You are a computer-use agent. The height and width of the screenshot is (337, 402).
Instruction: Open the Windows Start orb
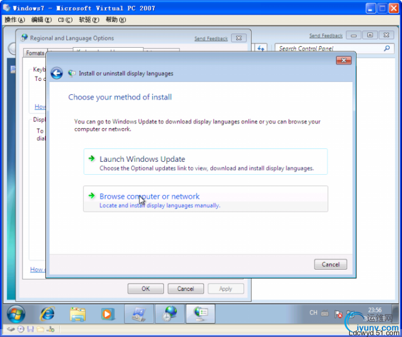click(x=16, y=313)
